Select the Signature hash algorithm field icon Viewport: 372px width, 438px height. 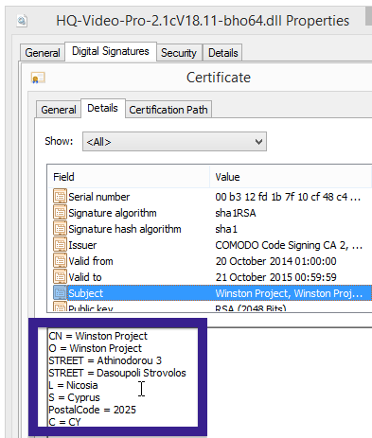pyautogui.click(x=60, y=228)
